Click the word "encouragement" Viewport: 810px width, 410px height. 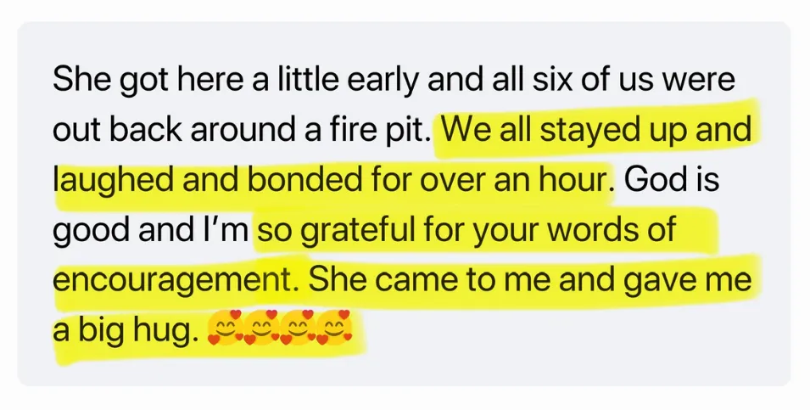pyautogui.click(x=170, y=281)
